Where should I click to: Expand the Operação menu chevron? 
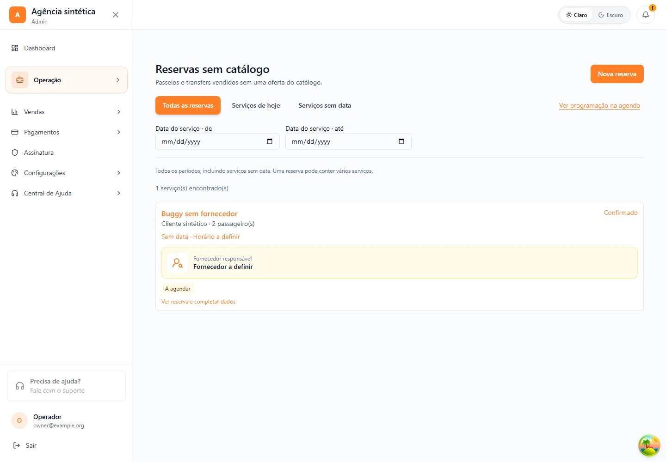pyautogui.click(x=118, y=80)
